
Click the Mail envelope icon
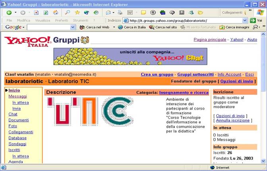[x=108, y=13]
